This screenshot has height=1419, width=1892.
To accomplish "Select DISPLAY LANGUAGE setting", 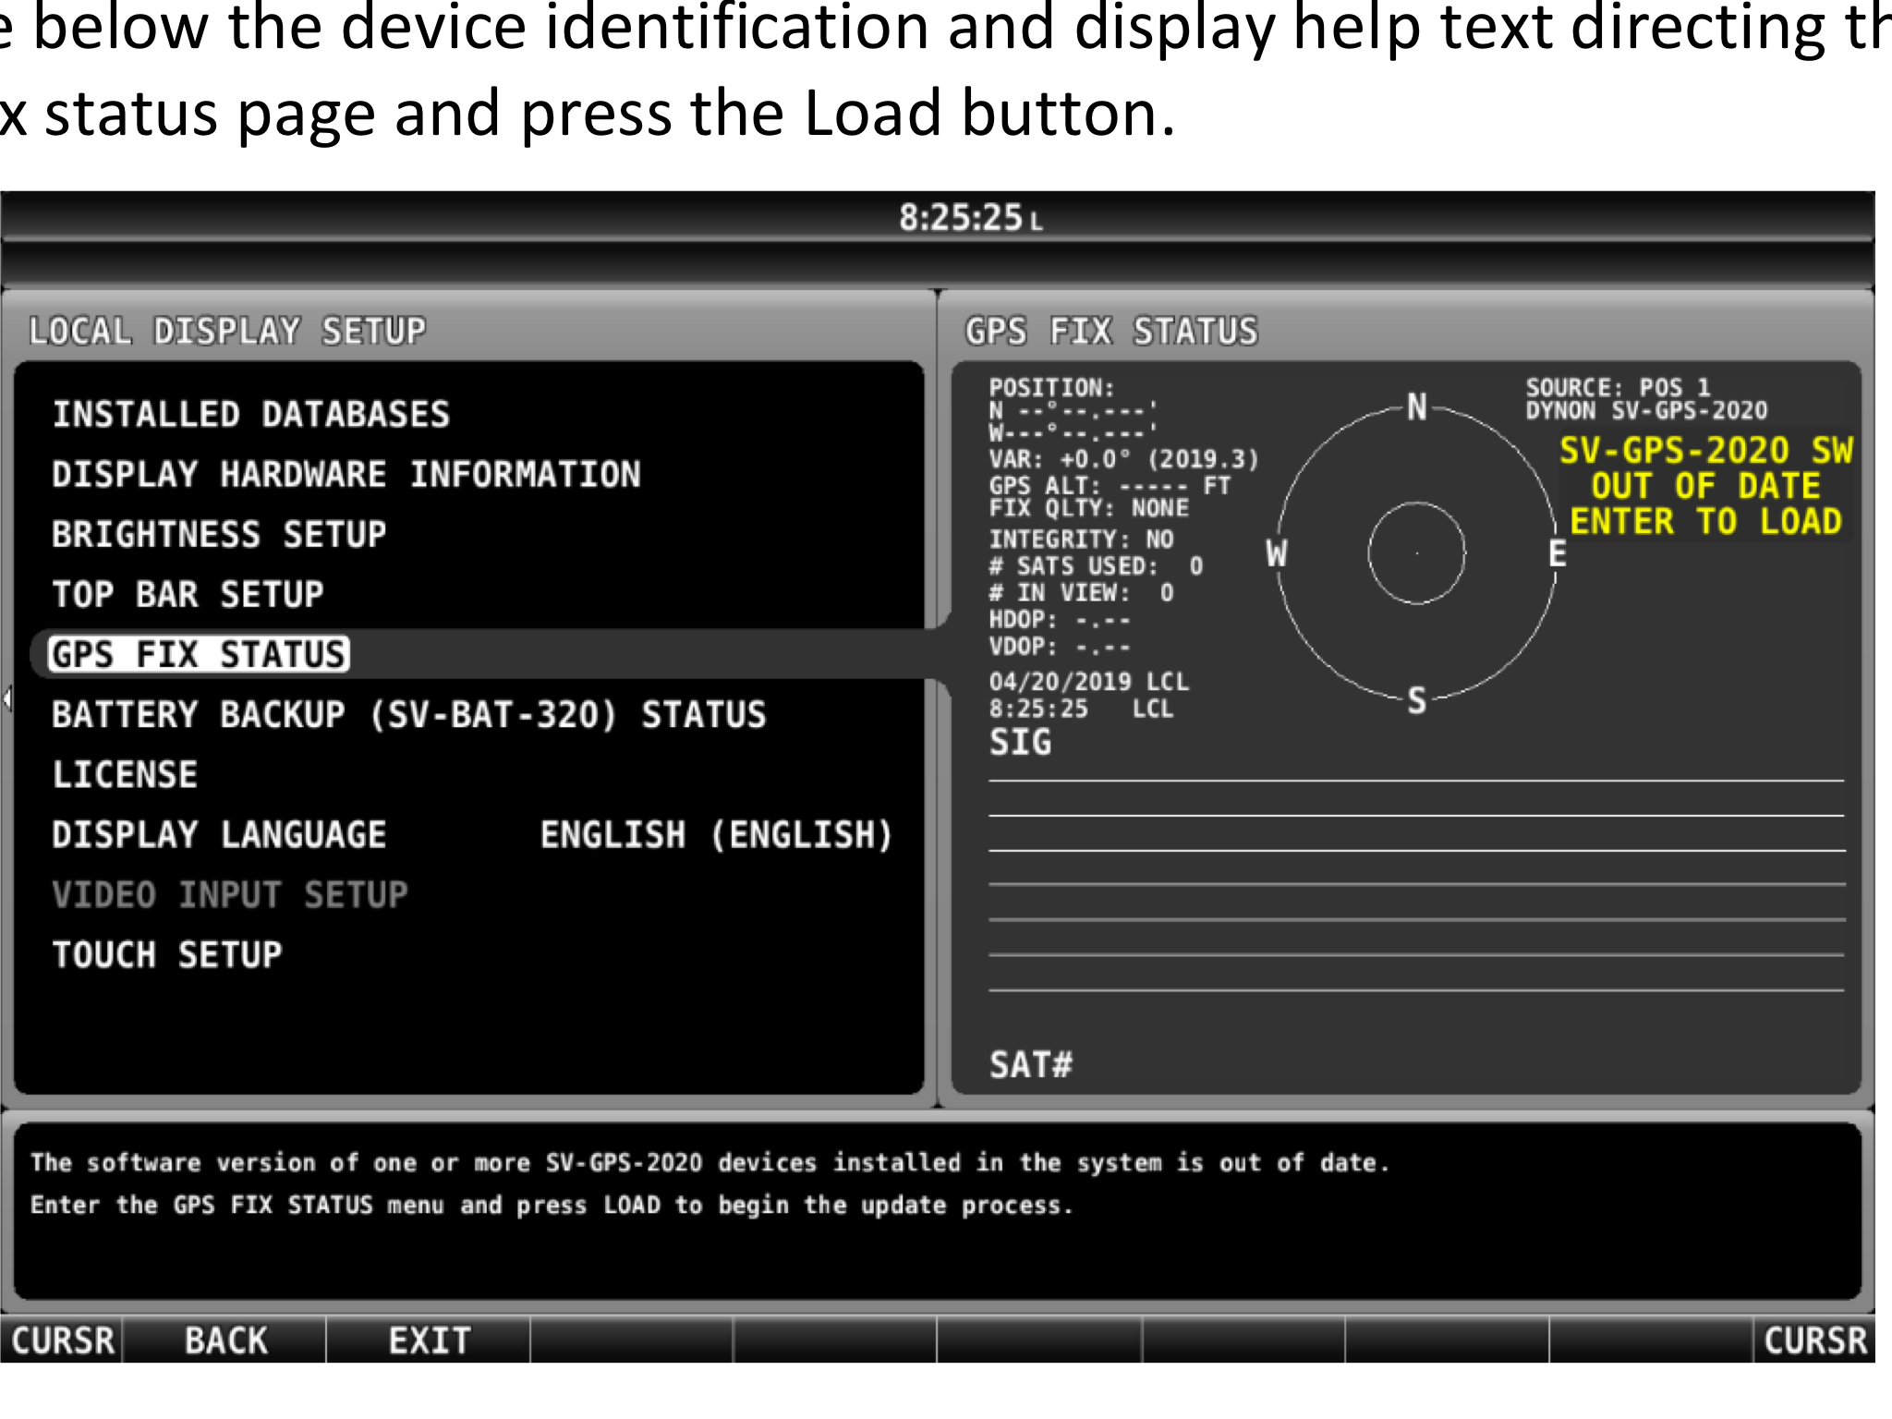I will pos(219,834).
